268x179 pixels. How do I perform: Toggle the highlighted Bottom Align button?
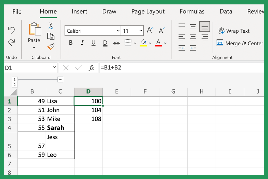pyautogui.click(x=205, y=27)
